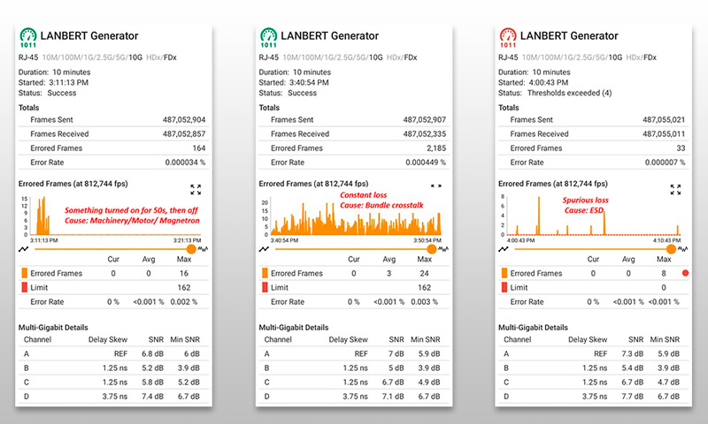The height and width of the screenshot is (424, 708).
Task: Select the channel A SNR value 6.8 dB
Action: tap(152, 353)
